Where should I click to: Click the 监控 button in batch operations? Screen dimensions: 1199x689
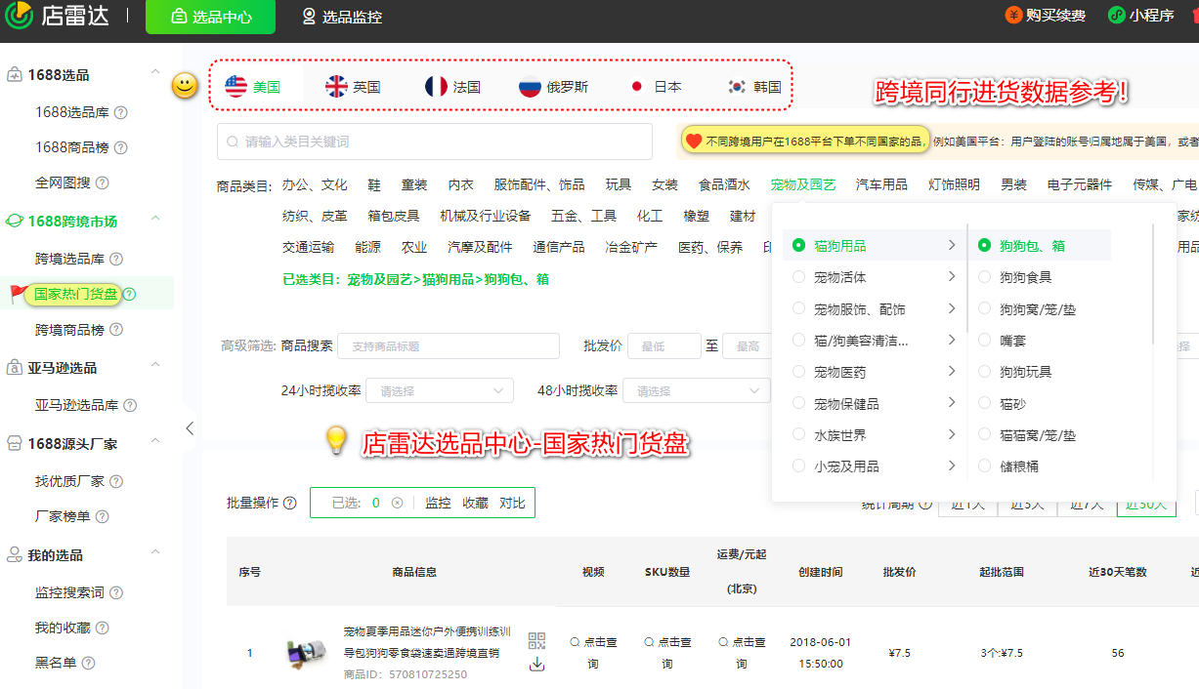tap(436, 502)
